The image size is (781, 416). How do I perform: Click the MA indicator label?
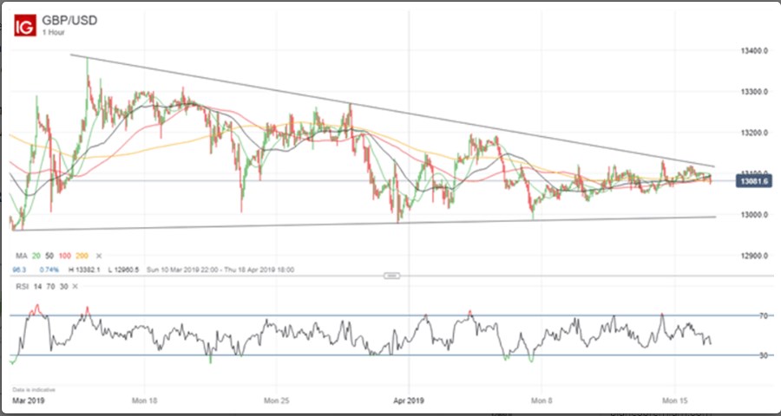coord(17,257)
